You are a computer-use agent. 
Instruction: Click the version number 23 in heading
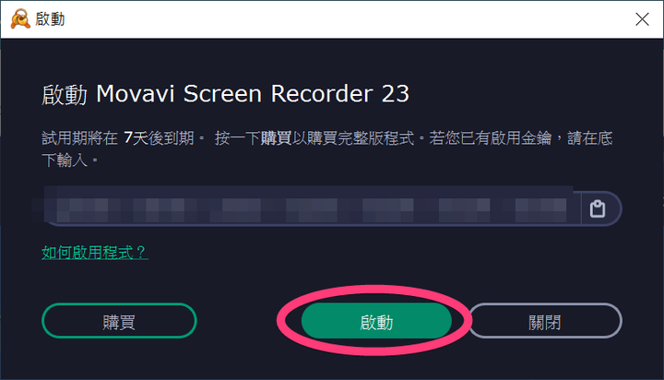[396, 94]
